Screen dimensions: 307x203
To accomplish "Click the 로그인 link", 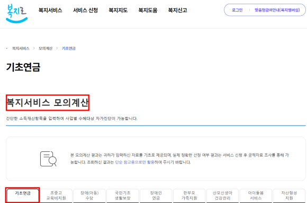I will 237,10.
